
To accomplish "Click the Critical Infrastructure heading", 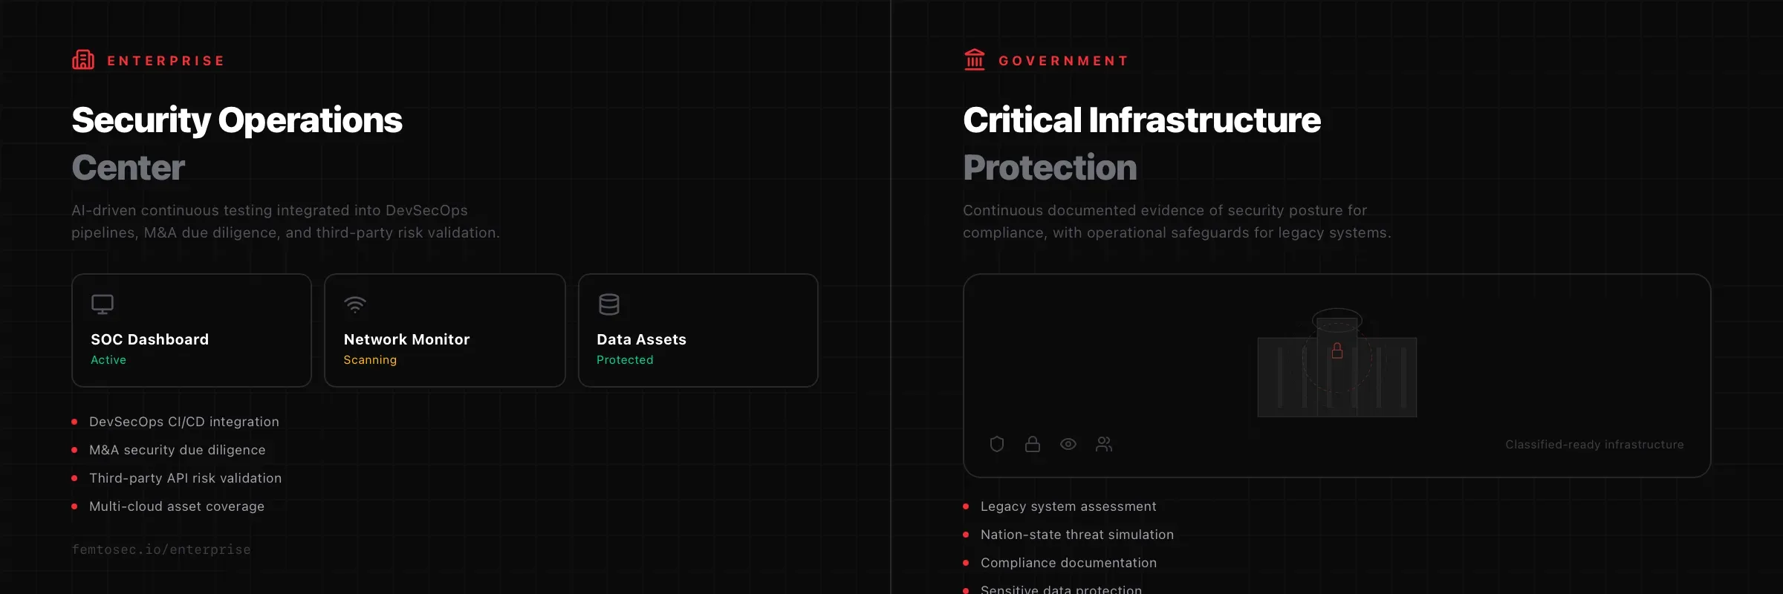I will pyautogui.click(x=1142, y=120).
